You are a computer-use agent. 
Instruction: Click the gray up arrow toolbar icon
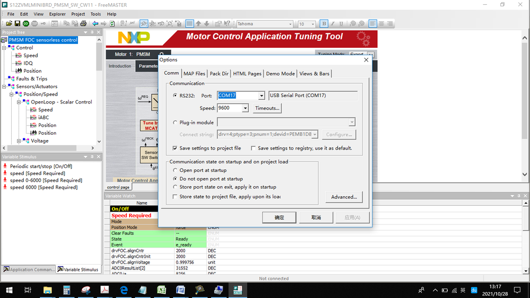tap(198, 24)
